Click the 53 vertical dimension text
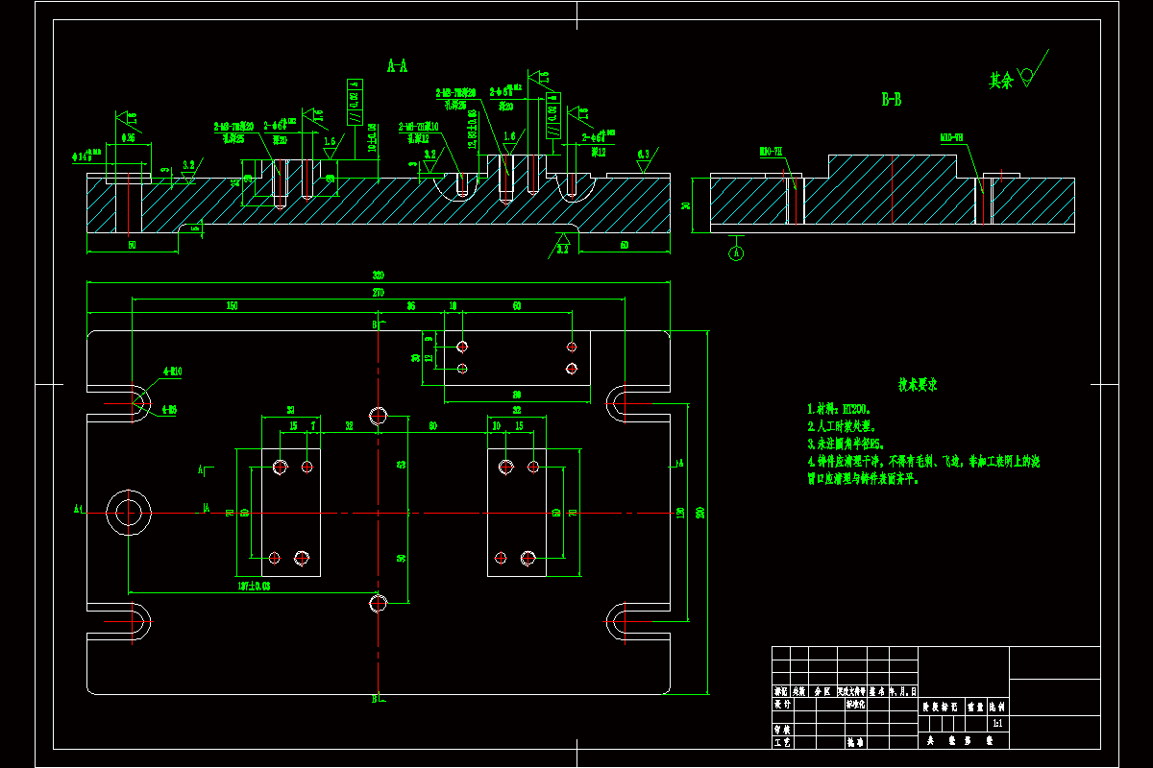The height and width of the screenshot is (768, 1153). click(401, 464)
